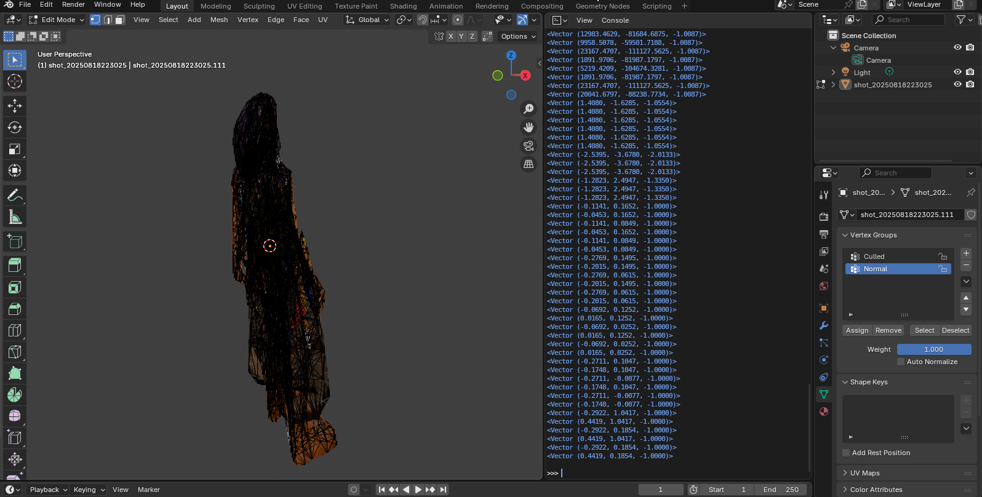Select the Select Box tool
982x497 pixels.
(x=15, y=60)
